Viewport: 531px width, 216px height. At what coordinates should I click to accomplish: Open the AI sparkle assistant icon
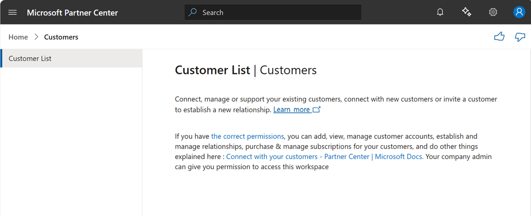467,12
